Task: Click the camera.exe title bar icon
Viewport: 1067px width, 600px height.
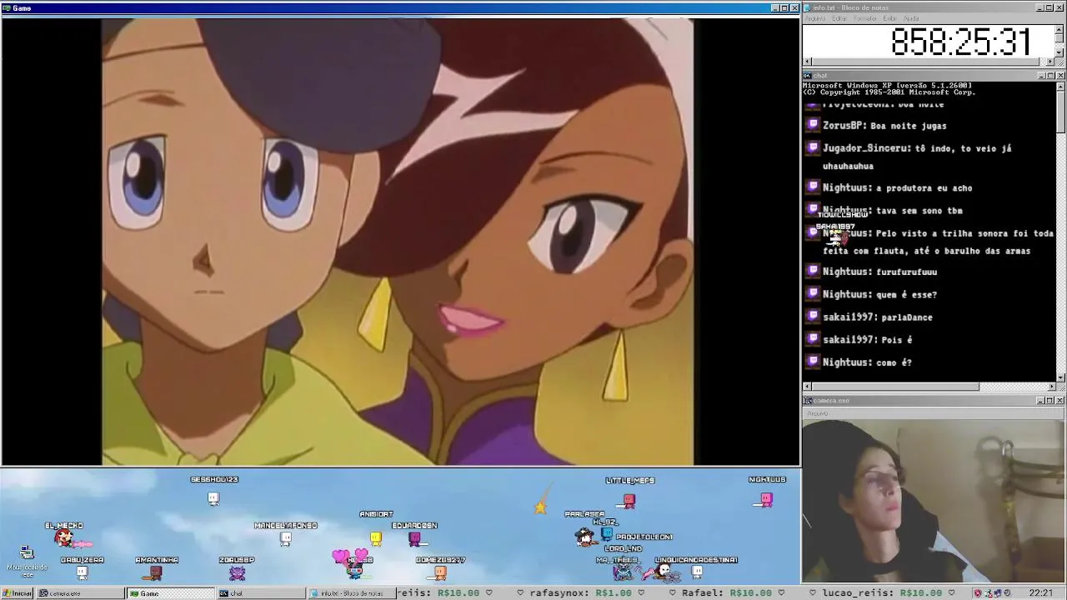Action: tap(808, 401)
